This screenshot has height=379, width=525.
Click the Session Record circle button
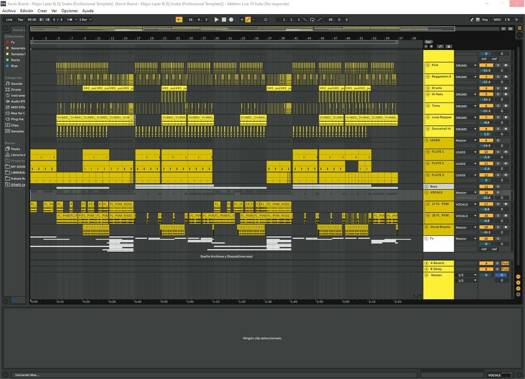tap(266, 19)
